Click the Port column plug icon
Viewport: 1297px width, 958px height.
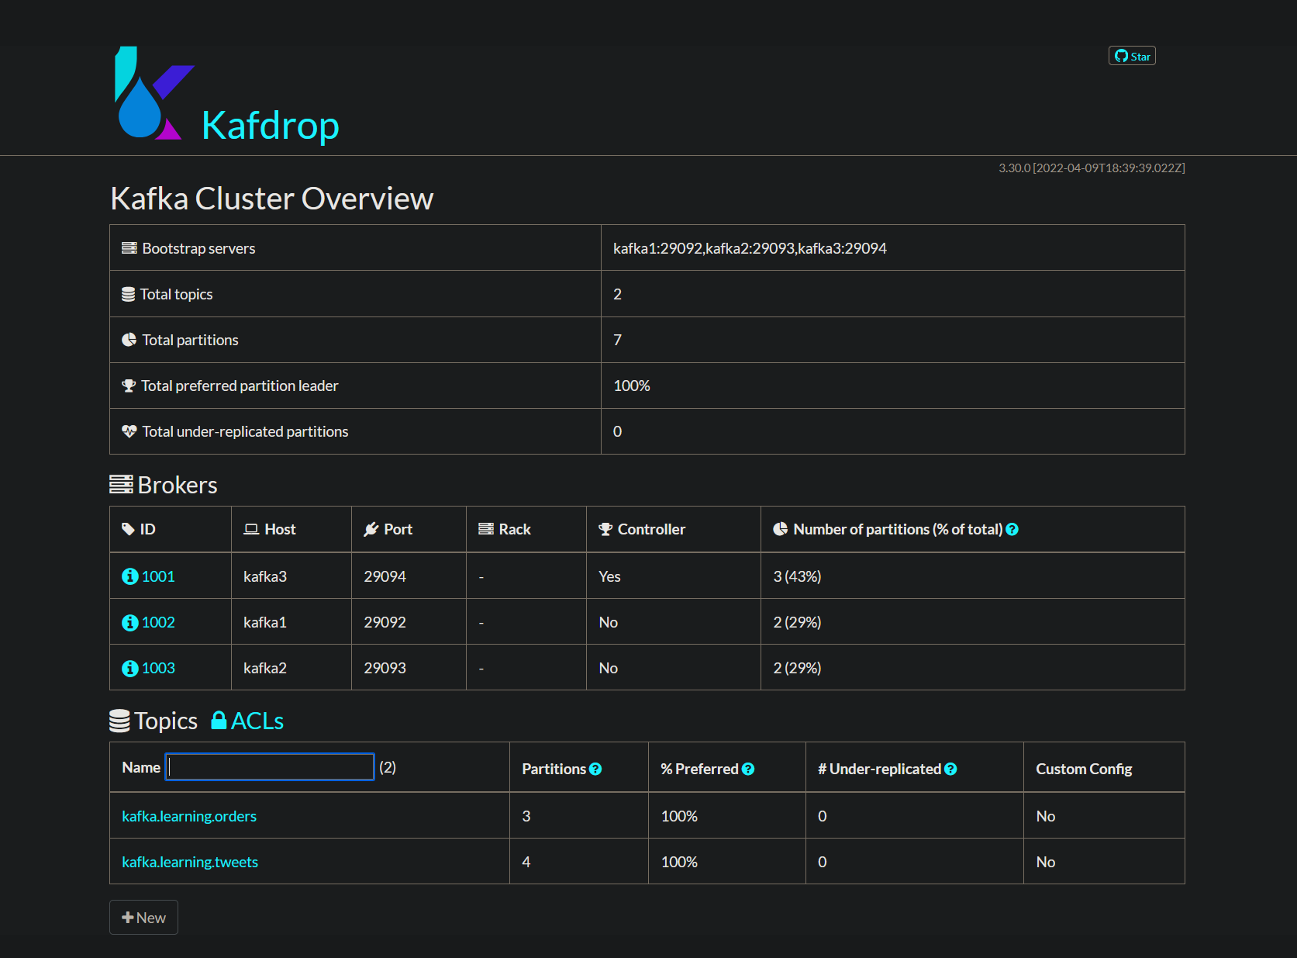(x=371, y=529)
